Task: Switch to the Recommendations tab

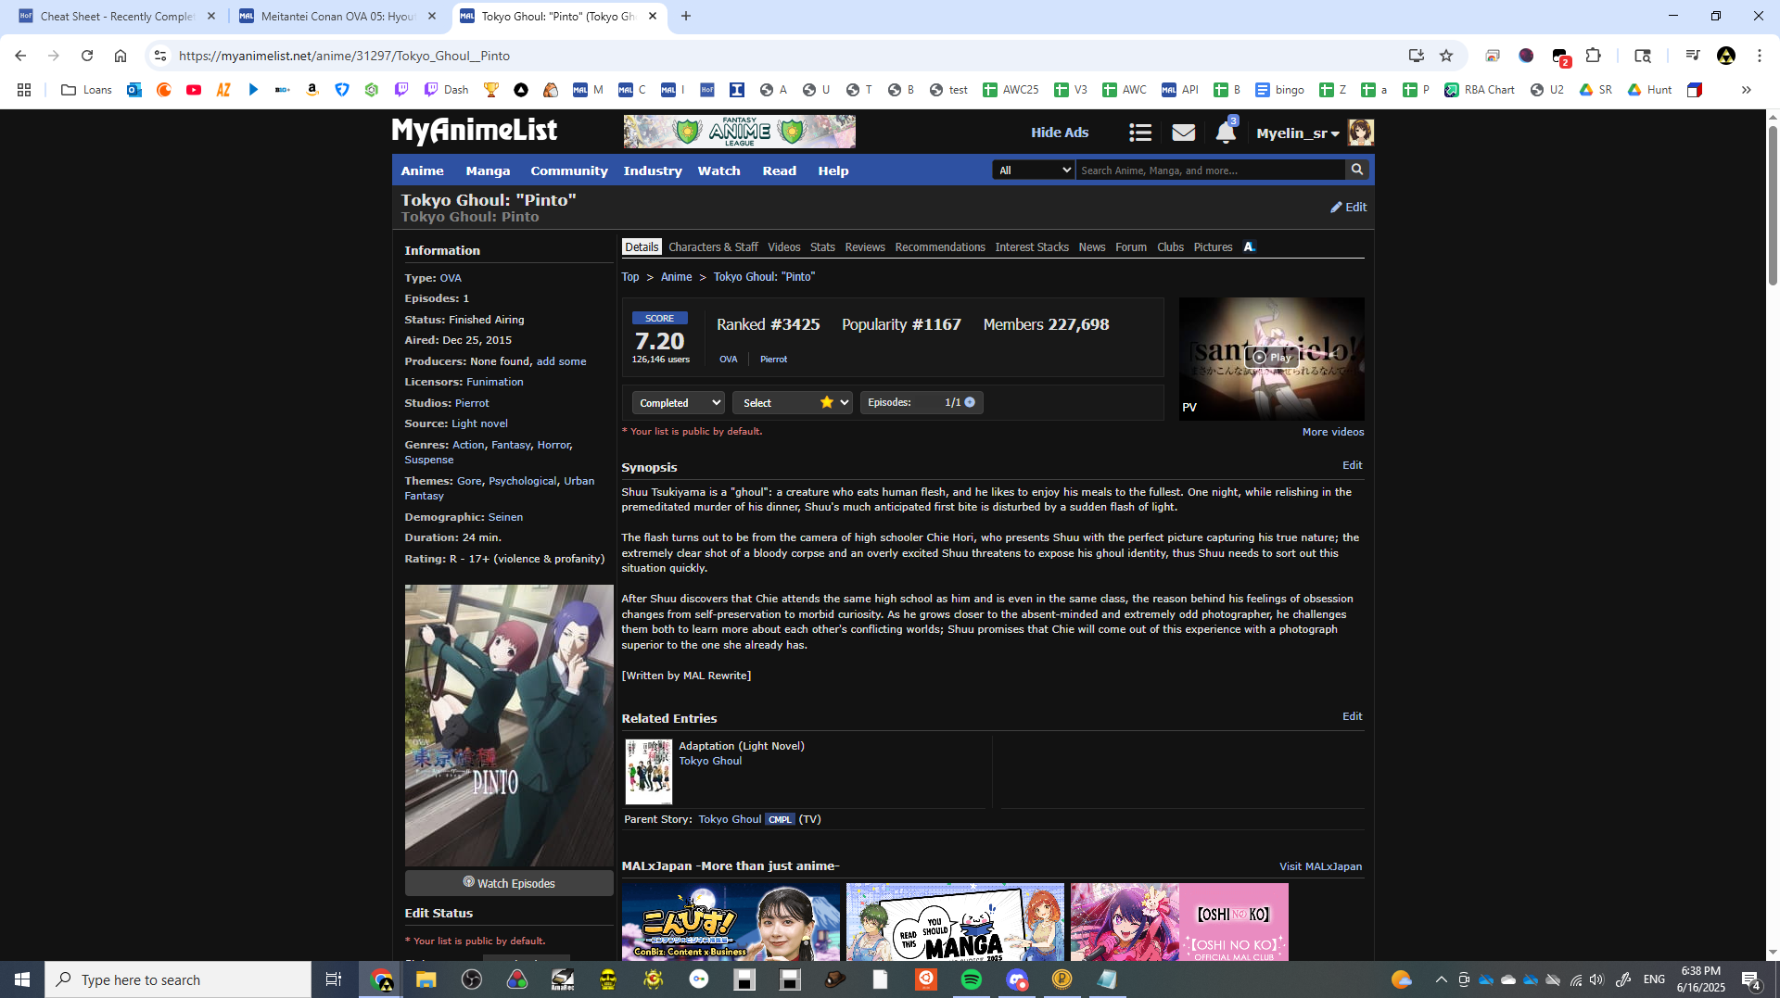Action: point(940,246)
